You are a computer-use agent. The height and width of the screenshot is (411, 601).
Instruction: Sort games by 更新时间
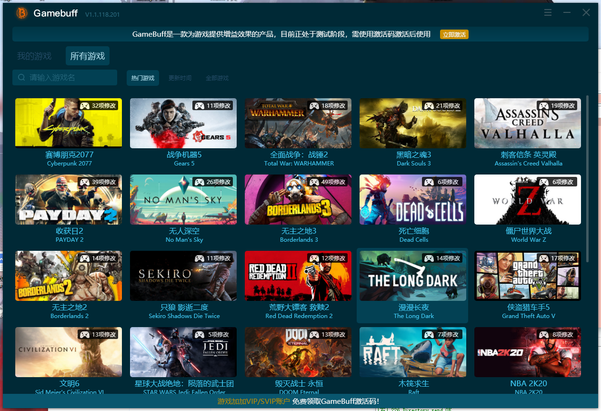[x=180, y=78]
